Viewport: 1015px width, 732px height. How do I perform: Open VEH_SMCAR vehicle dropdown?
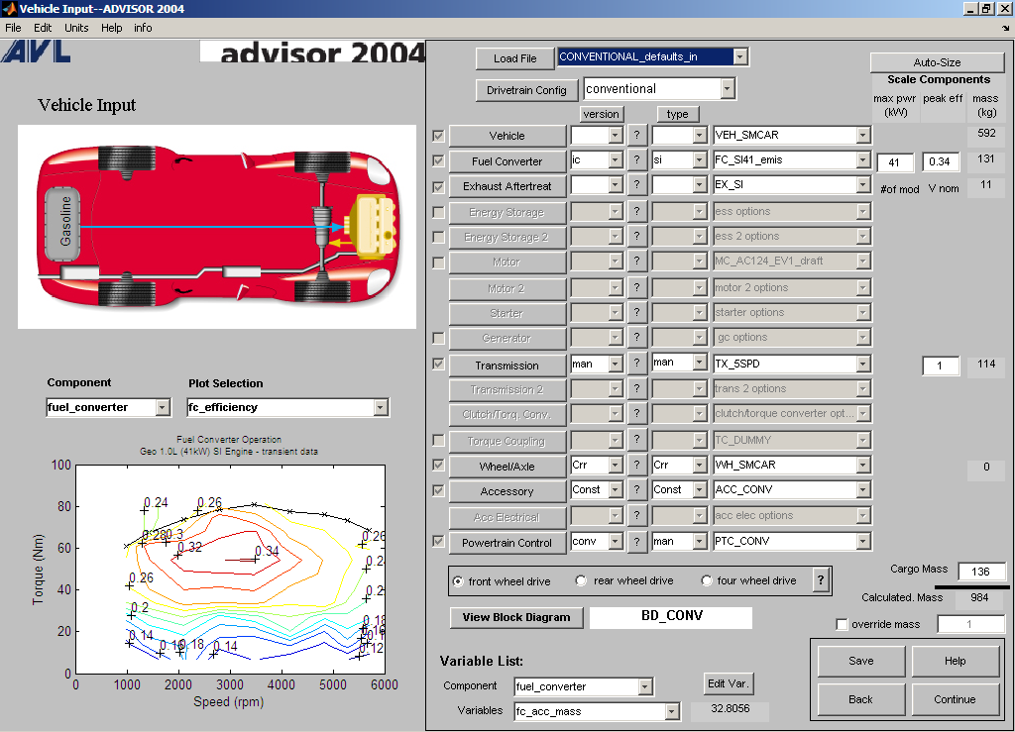pyautogui.click(x=863, y=135)
